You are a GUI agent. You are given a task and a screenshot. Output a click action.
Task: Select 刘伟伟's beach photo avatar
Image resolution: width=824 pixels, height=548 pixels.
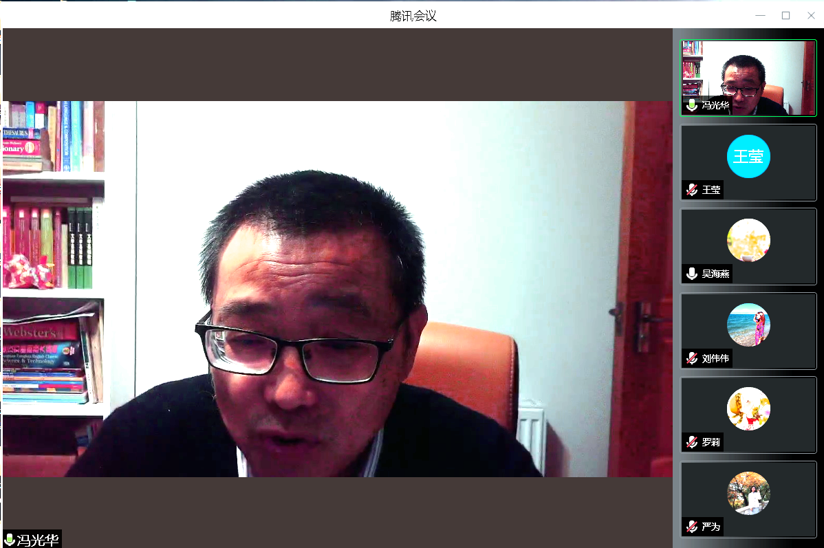coord(748,325)
